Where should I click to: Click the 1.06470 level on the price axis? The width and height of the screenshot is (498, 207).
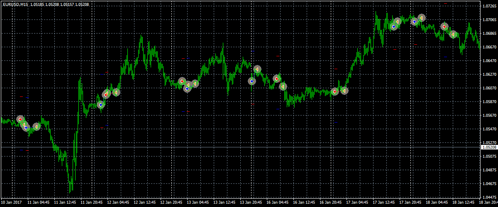488,61
